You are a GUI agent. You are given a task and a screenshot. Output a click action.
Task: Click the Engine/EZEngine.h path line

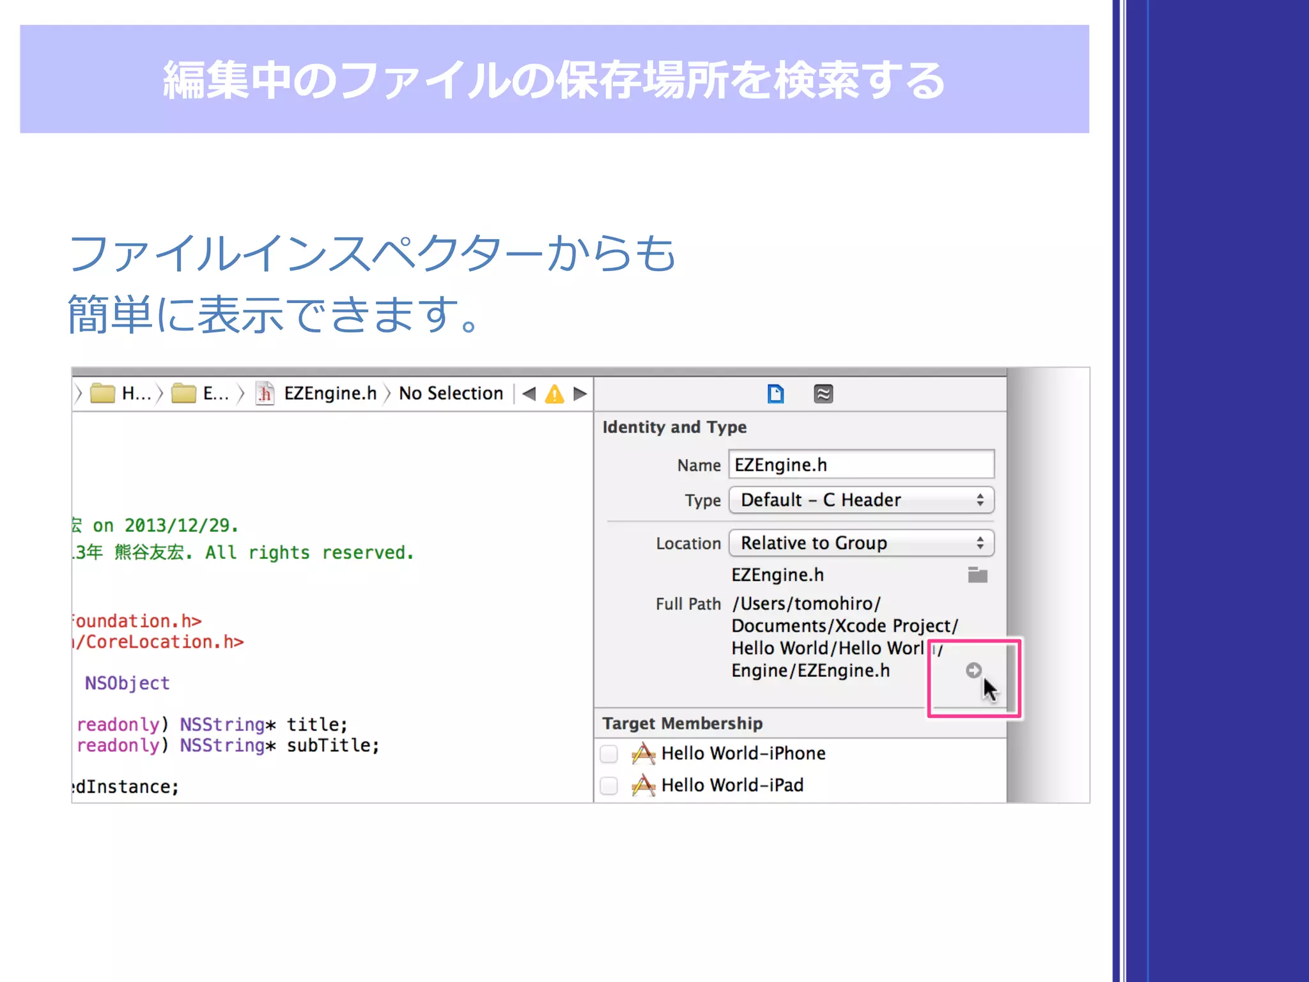pyautogui.click(x=810, y=671)
